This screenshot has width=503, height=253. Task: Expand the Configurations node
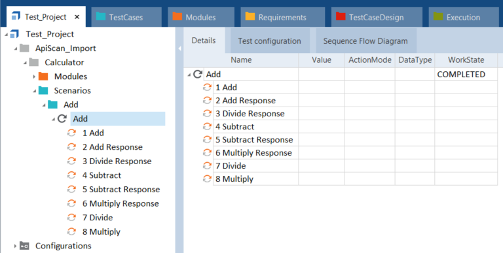[15, 246]
